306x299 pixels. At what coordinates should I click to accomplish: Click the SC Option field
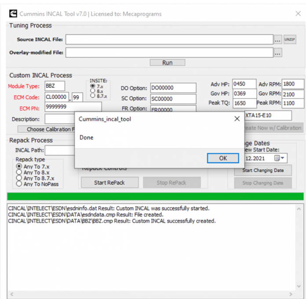tap(173, 99)
